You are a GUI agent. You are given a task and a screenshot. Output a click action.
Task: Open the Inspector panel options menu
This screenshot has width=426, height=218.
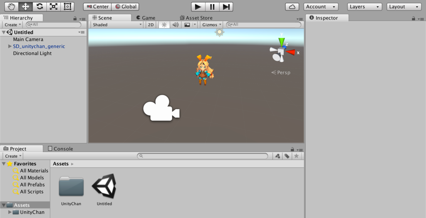point(421,19)
